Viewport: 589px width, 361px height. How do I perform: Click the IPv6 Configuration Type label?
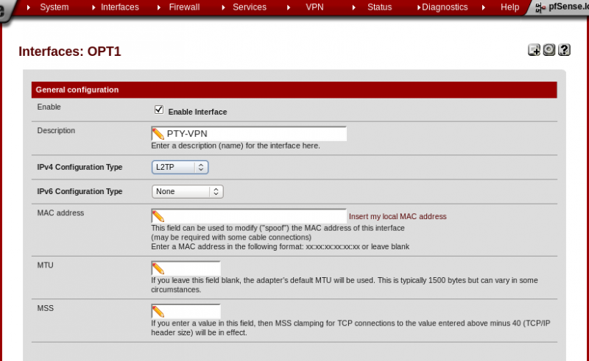click(80, 191)
